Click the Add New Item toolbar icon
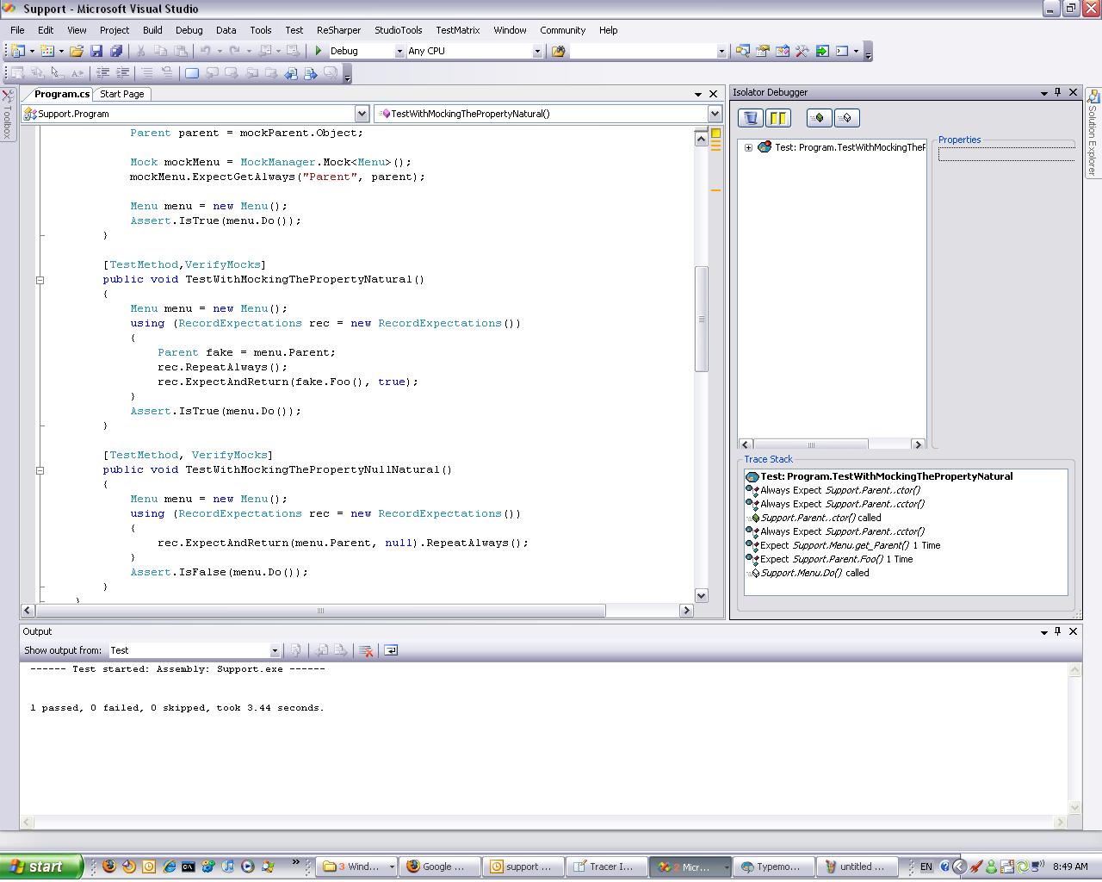This screenshot has width=1102, height=882. click(x=47, y=51)
